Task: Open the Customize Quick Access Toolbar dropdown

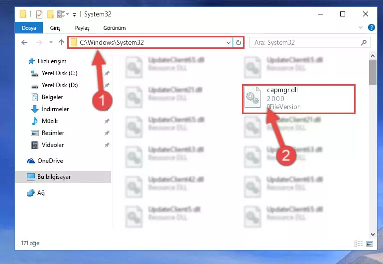Action: click(74, 15)
